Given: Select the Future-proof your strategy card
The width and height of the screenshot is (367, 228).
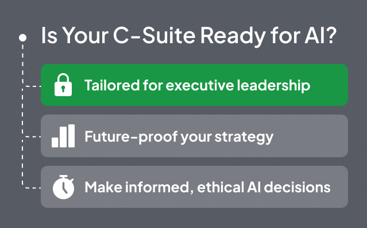Looking at the screenshot, I should click(194, 136).
